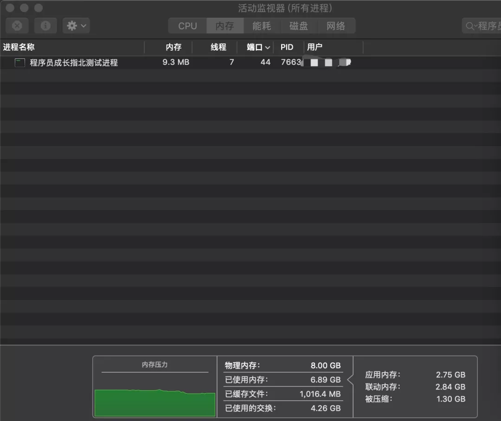Switch to the CPU tab

187,26
